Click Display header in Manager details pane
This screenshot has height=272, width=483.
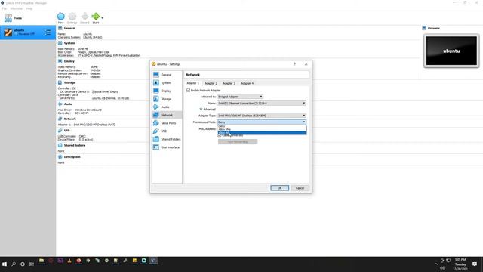(x=69, y=61)
